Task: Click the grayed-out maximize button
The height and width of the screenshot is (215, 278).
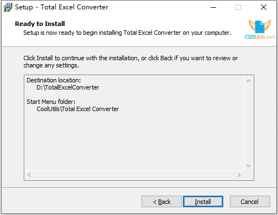Action: (238, 7)
